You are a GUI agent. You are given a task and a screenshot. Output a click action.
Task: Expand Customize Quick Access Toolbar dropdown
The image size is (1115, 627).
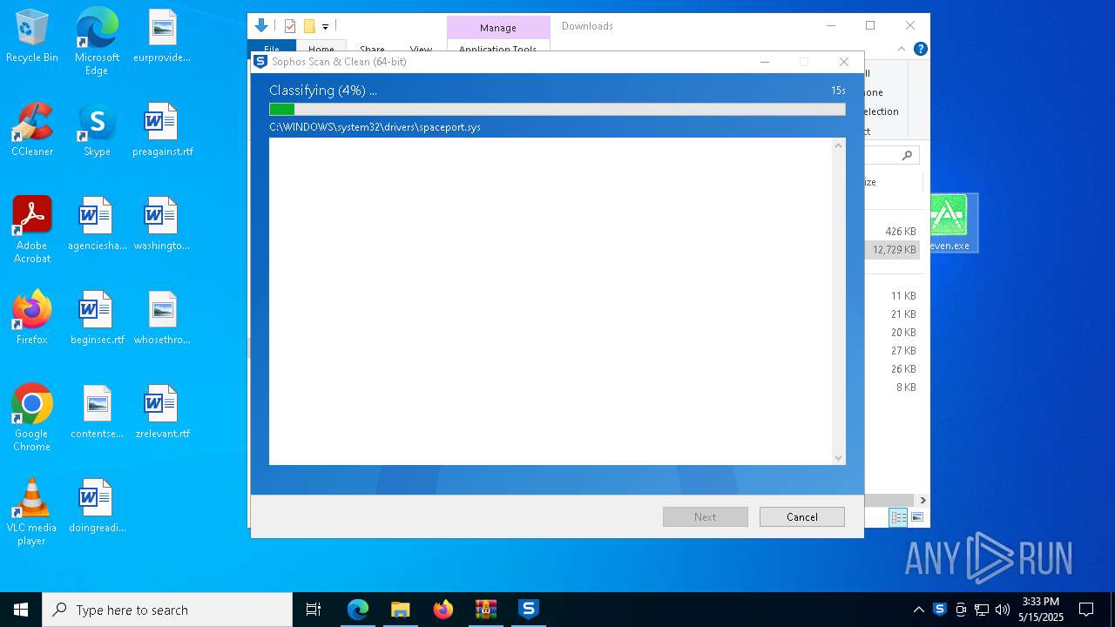[x=325, y=27]
